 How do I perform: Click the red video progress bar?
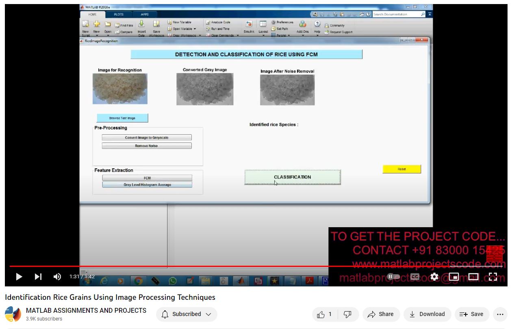256,267
